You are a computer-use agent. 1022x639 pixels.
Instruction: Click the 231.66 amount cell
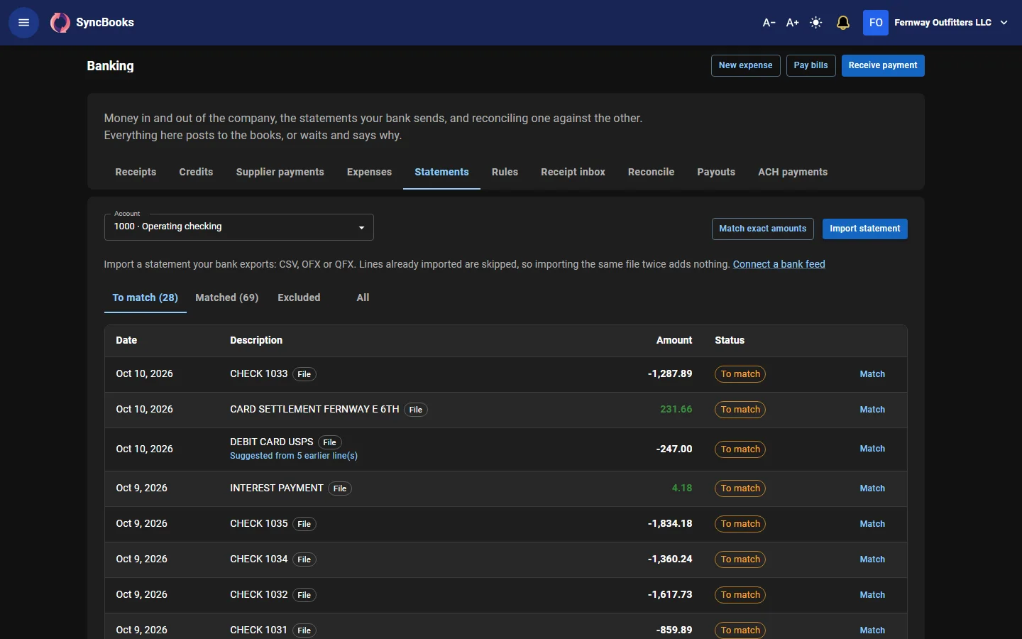click(x=676, y=410)
